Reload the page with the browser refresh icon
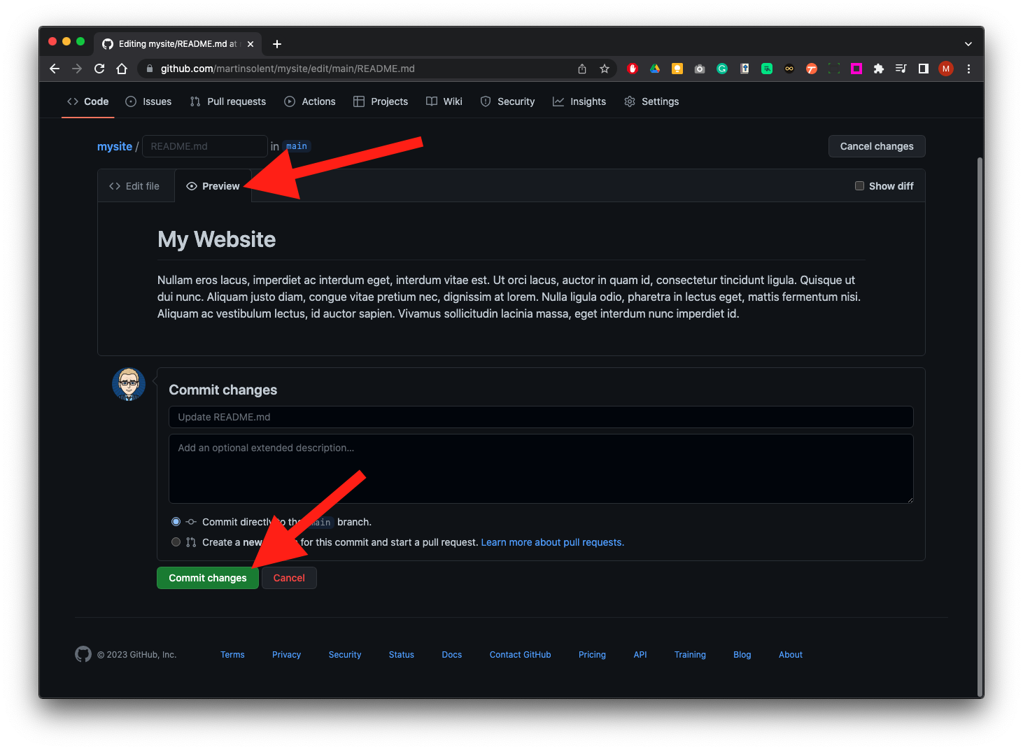The image size is (1023, 750). tap(99, 69)
